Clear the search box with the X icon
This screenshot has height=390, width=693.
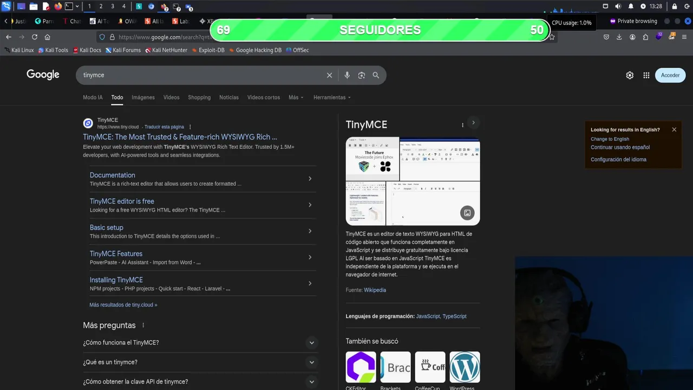click(329, 75)
